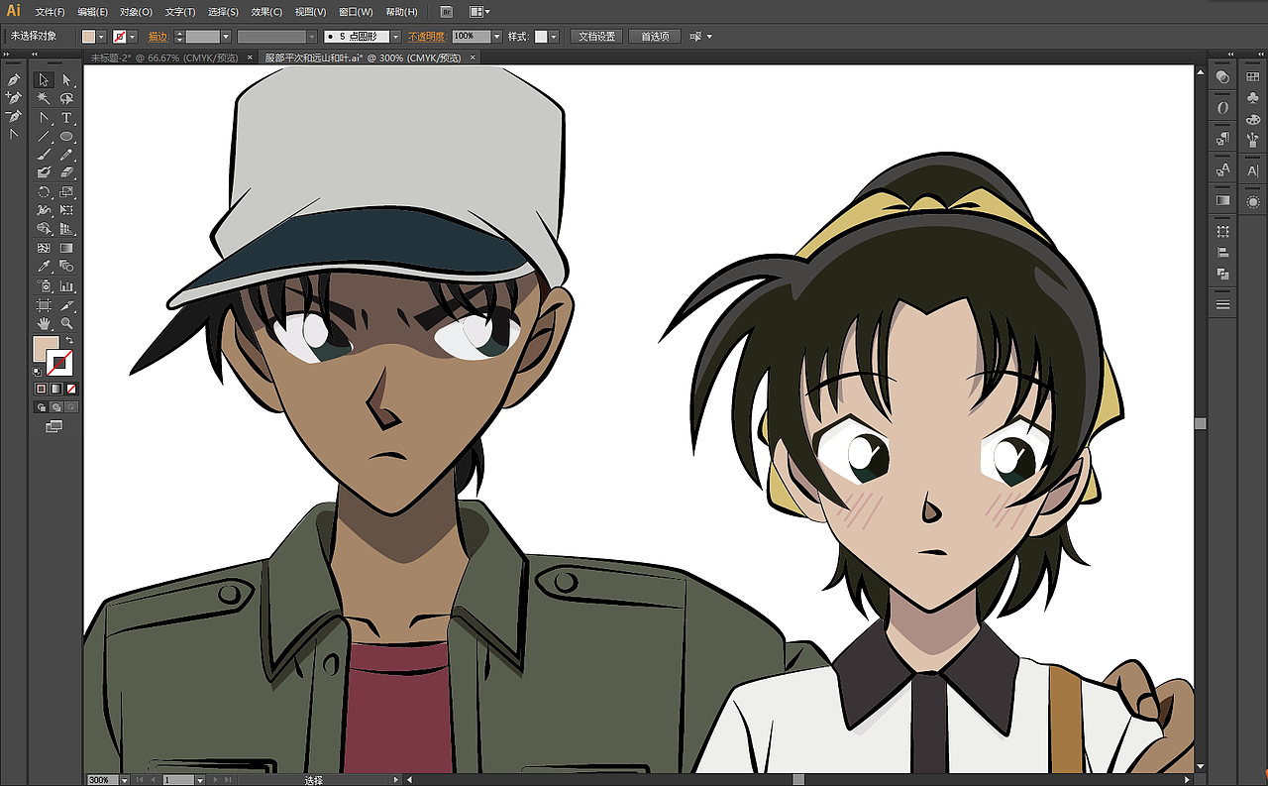Open the 编辑(E) menu
This screenshot has width=1268, height=786.
pyautogui.click(x=93, y=12)
